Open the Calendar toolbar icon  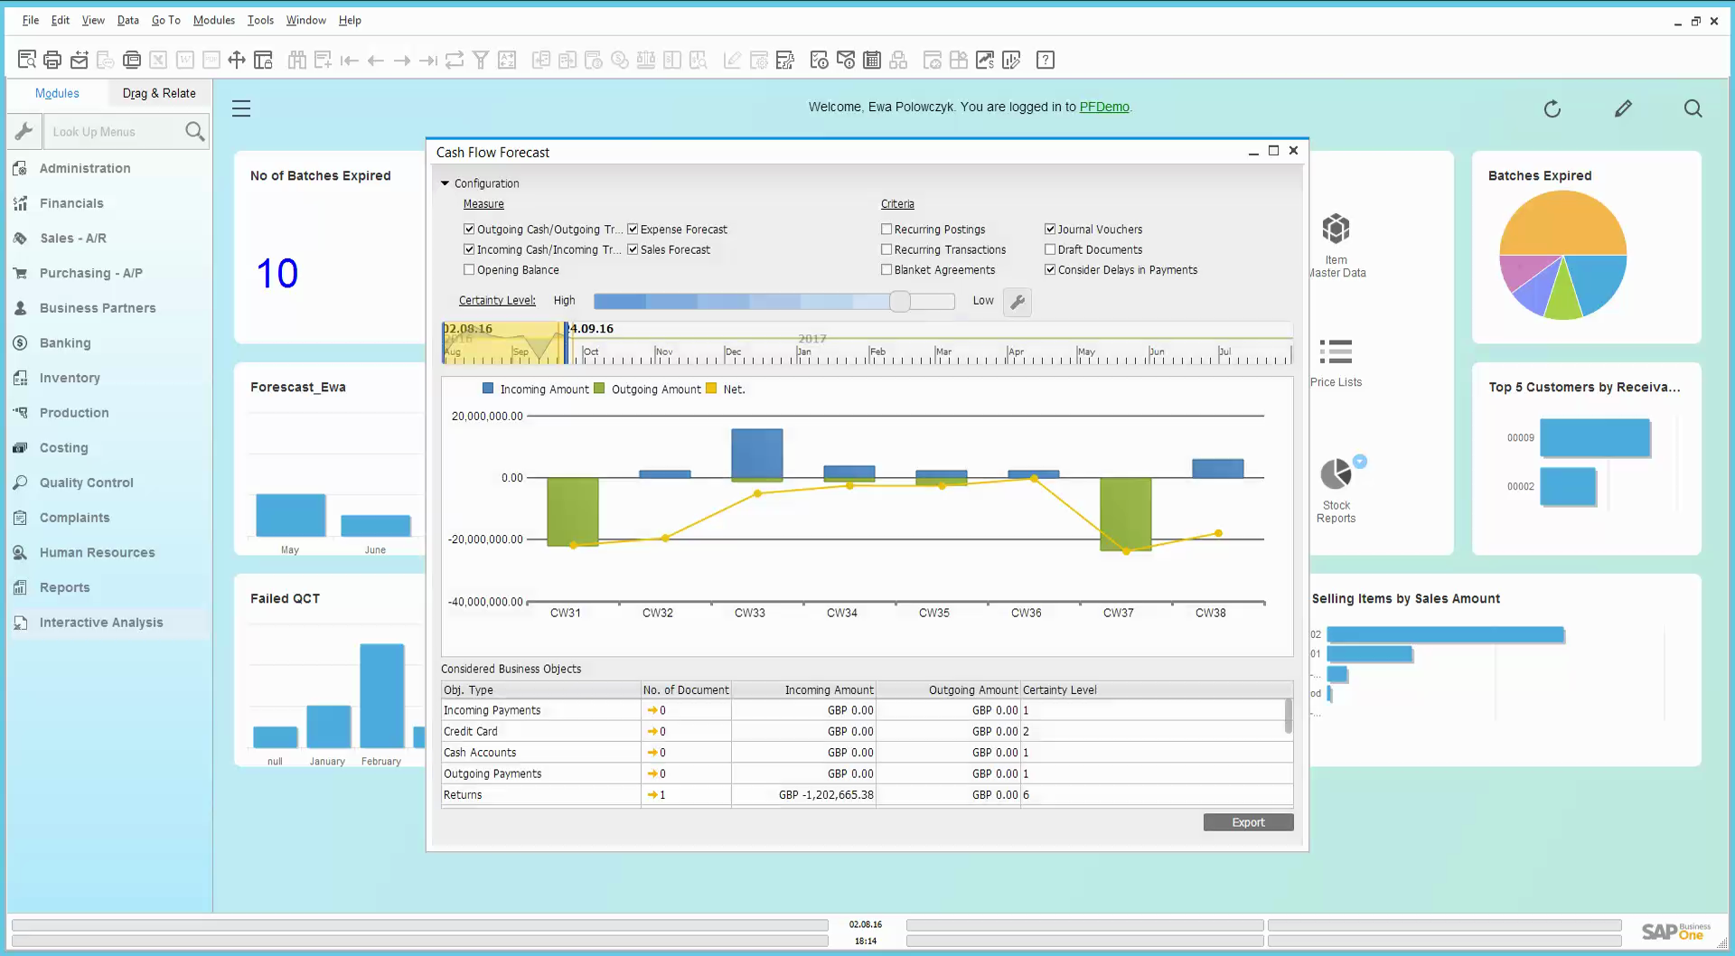872,60
